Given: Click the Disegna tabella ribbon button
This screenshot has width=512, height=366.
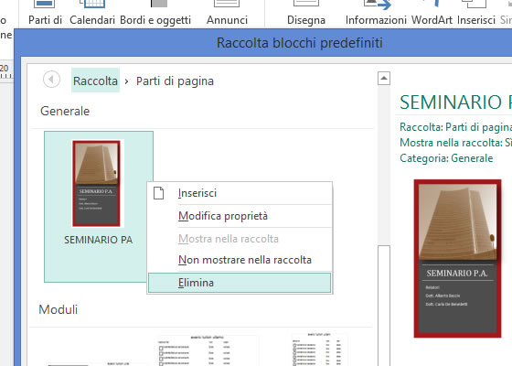Looking at the screenshot, I should click(306, 13).
